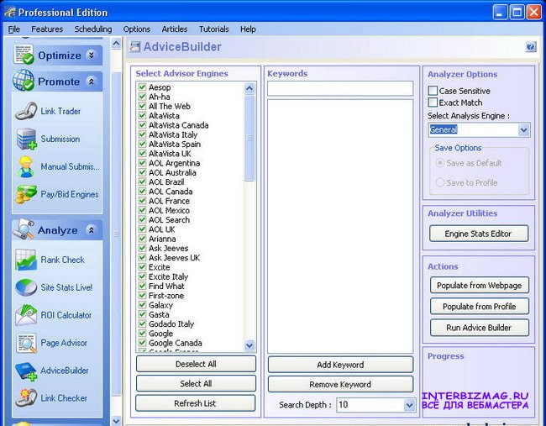Enable the Exact Match checkbox
The width and height of the screenshot is (546, 426).
click(x=433, y=103)
